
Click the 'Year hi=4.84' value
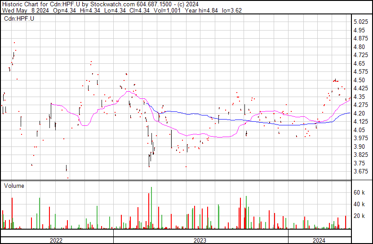point(201,10)
